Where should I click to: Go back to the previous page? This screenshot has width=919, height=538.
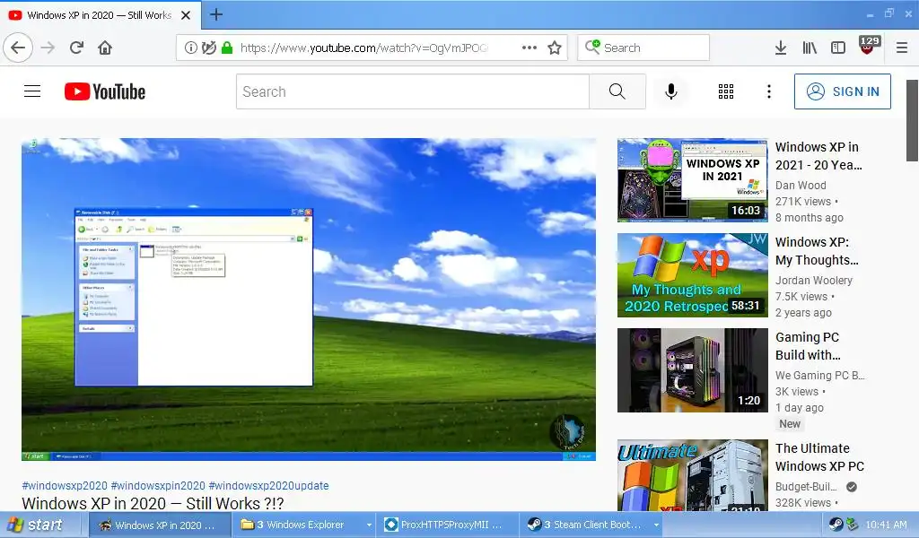(x=18, y=48)
